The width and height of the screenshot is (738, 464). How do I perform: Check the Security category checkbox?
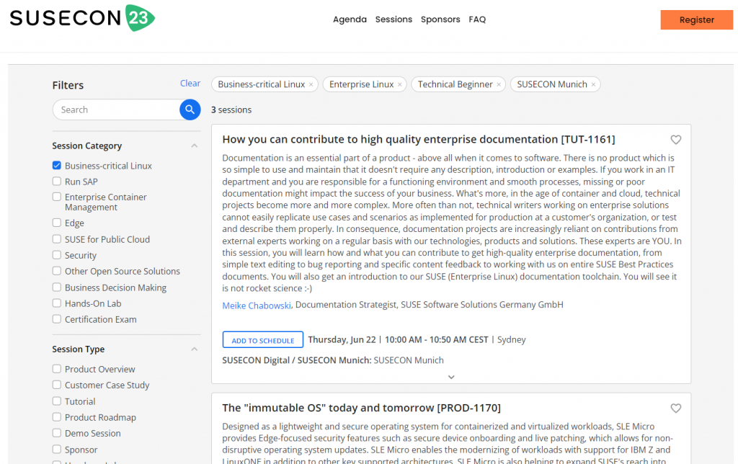57,255
